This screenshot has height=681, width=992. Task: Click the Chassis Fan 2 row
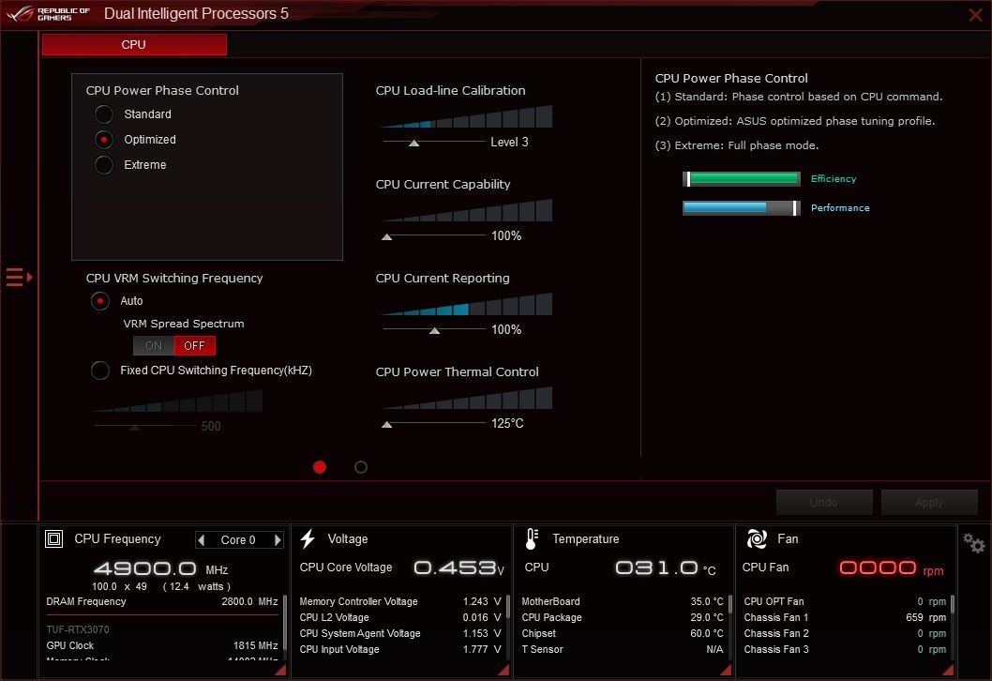(x=845, y=633)
